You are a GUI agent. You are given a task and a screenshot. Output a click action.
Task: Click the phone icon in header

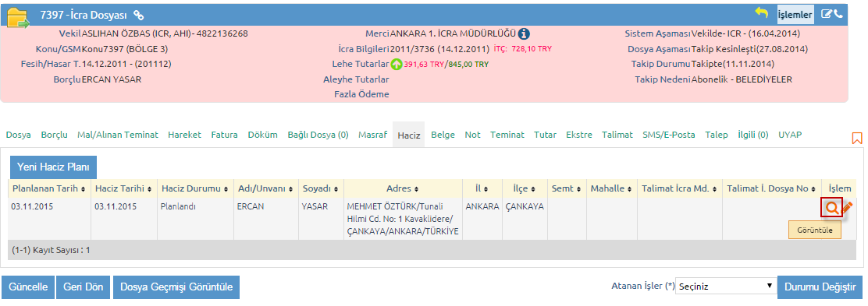838,14
